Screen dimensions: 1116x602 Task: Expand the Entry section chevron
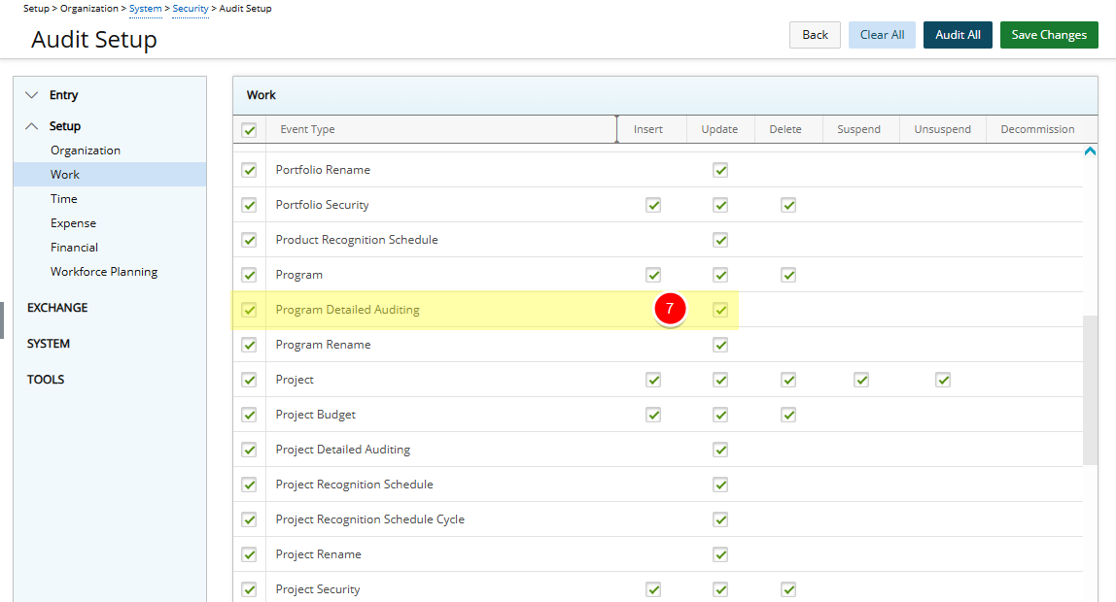pyautogui.click(x=32, y=95)
